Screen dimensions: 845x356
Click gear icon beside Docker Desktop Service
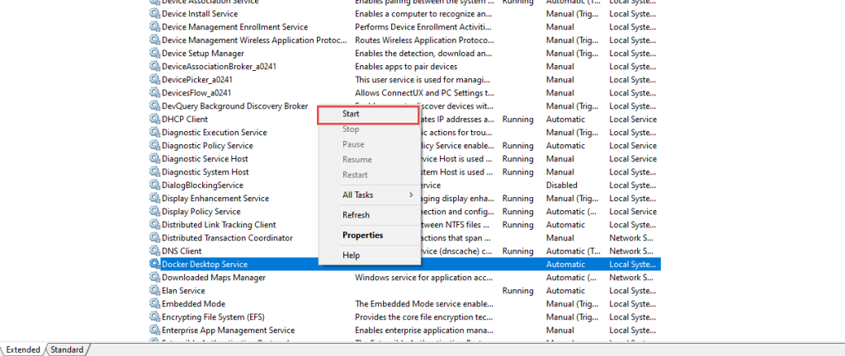tap(154, 265)
